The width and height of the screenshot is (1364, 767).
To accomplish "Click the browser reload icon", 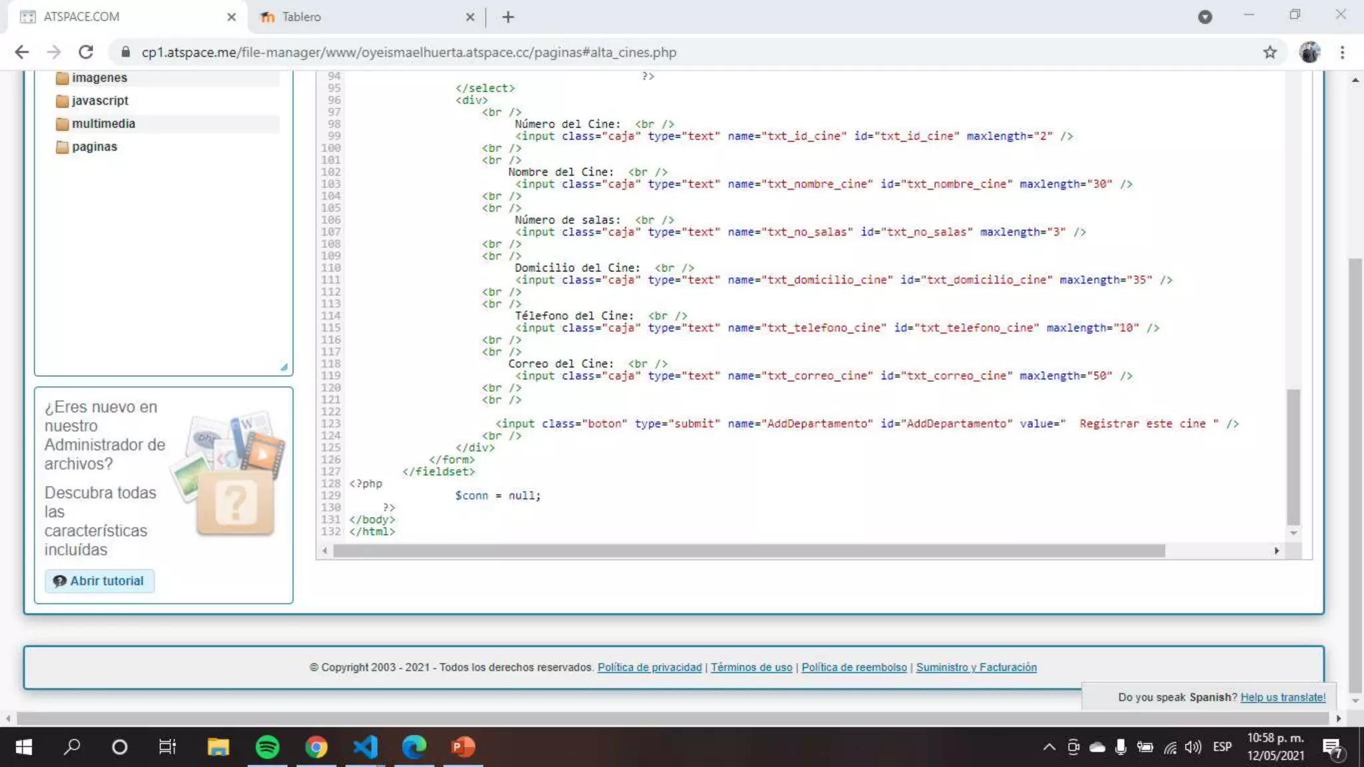I will (x=86, y=52).
